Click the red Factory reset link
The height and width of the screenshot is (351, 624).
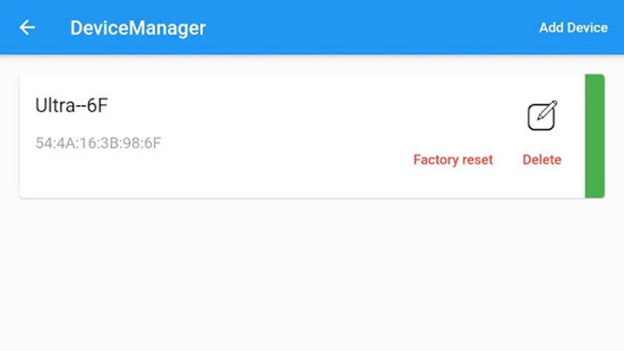click(453, 160)
